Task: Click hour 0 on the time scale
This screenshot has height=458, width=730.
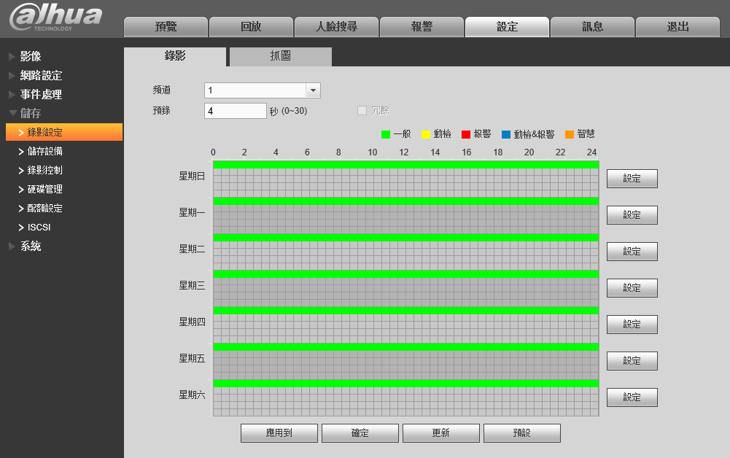Action: tap(213, 152)
